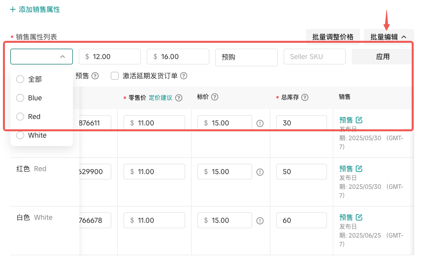
Task: Click warning icon beside first row 标价 field
Action: (260, 123)
